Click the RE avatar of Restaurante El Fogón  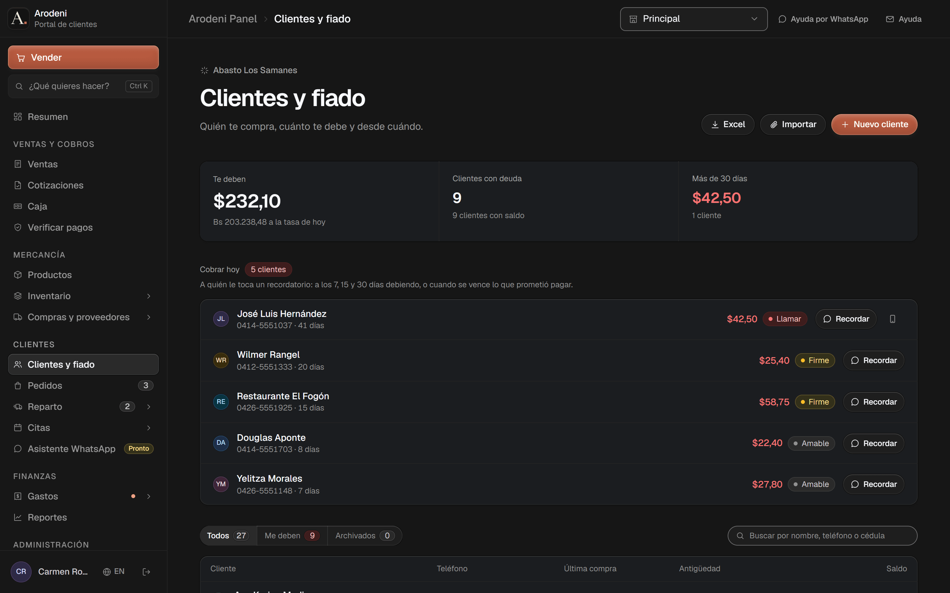221,402
